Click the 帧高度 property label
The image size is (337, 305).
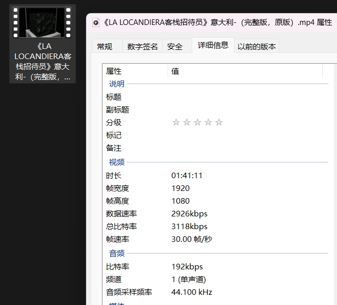[x=118, y=201]
